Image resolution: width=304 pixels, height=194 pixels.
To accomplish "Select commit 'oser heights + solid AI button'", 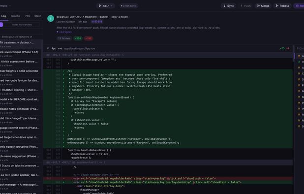I will click(21, 73).
